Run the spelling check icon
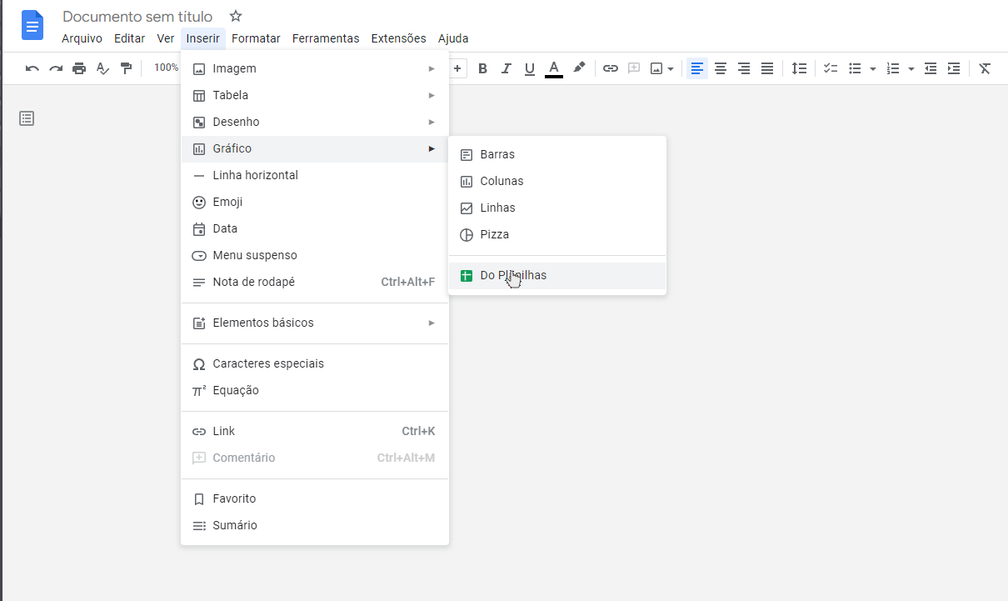Viewport: 1008px width, 601px height. 102,68
